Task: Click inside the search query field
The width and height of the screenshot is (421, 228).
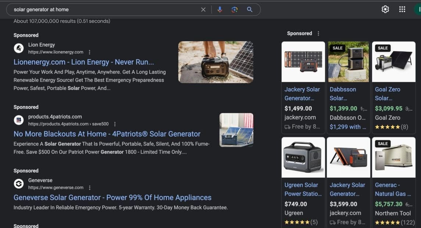Action: tap(103, 10)
